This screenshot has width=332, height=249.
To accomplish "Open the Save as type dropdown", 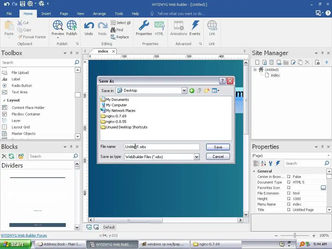I will coord(196,157).
